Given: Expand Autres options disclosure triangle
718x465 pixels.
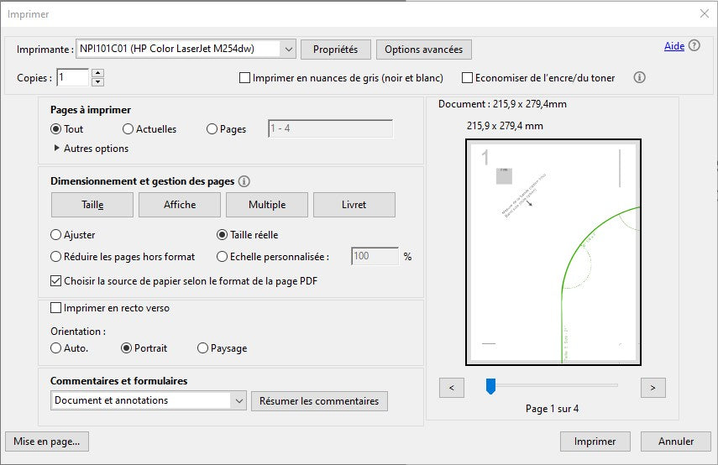Looking at the screenshot, I should [57, 149].
